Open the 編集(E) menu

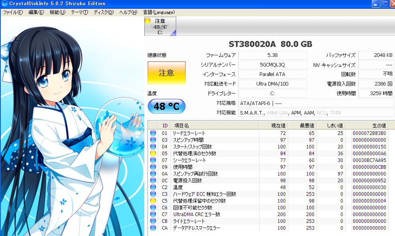36,12
